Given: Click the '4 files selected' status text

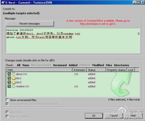Looking at the screenshot, I should [x=124, y=100].
